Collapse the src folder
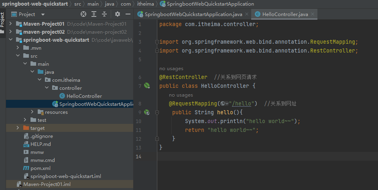This screenshot has width=378, height=190. click(x=18, y=56)
